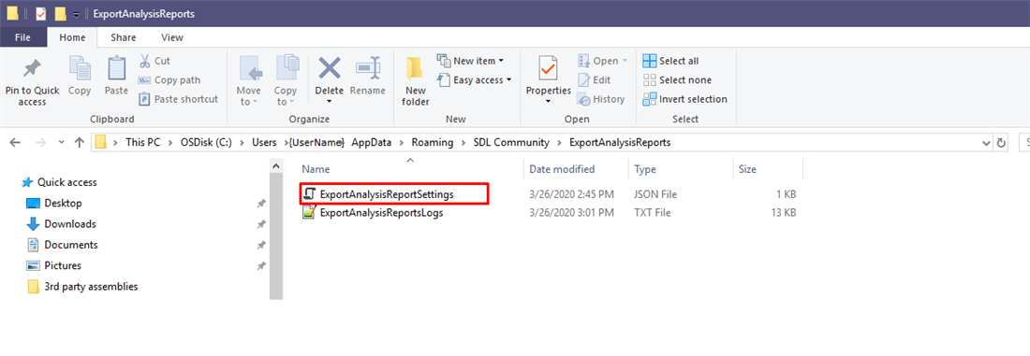The image size is (1030, 356).
Task: Open recent locations dropdown arrow
Action: click(x=62, y=142)
